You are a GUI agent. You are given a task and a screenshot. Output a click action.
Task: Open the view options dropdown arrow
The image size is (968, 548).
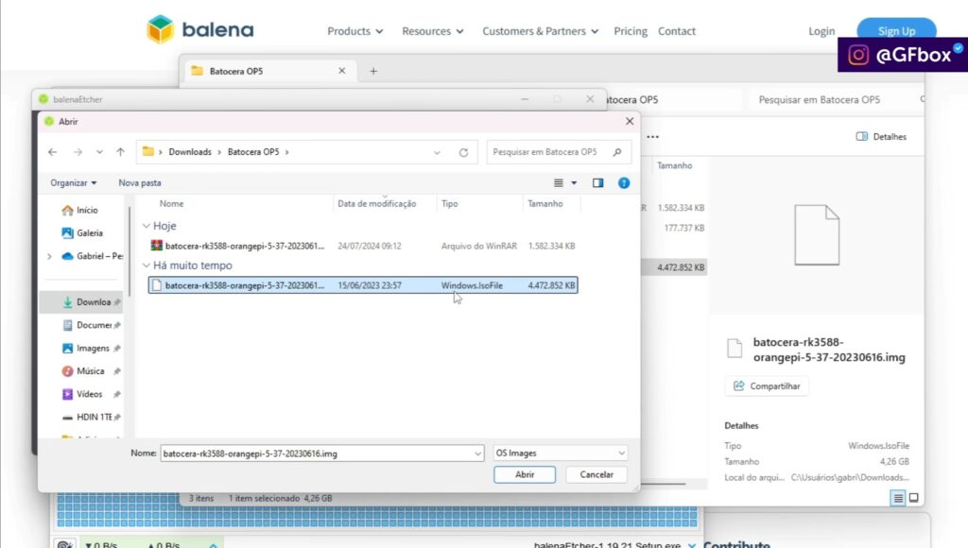click(574, 182)
